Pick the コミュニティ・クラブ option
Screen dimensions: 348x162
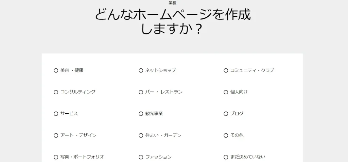point(226,70)
